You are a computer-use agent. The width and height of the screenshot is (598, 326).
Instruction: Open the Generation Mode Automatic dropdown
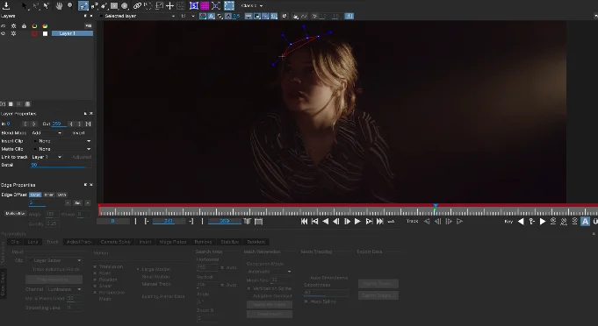coord(270,272)
